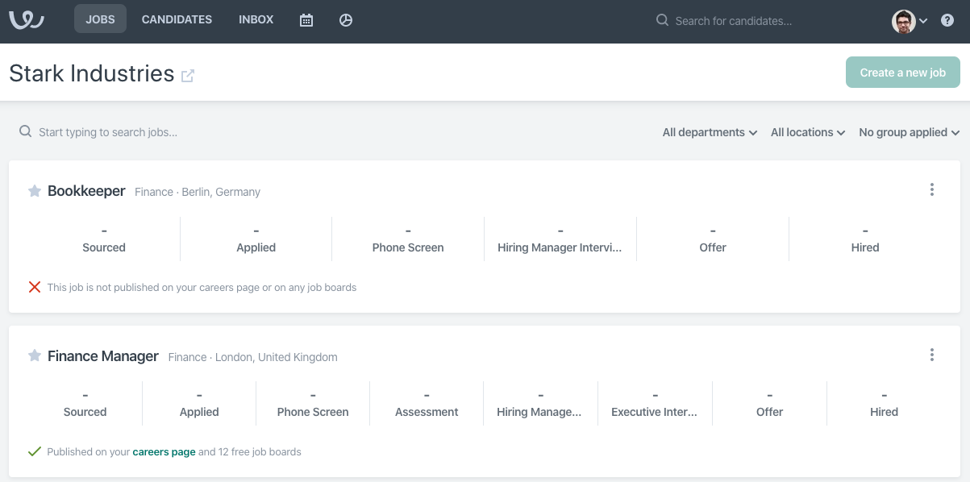Star the Finance Manager job
This screenshot has height=482, width=970.
coord(35,355)
